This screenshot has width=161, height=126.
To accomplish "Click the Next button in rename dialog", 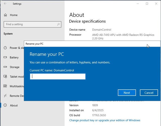I will [127, 93].
